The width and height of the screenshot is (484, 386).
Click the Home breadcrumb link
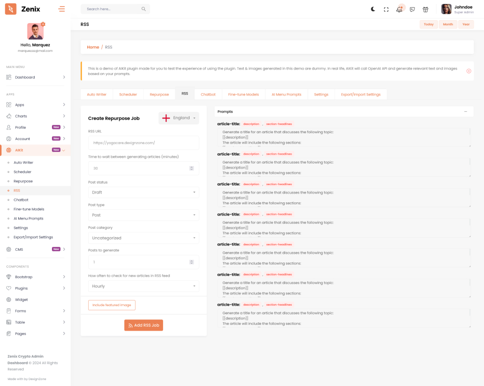coord(93,47)
